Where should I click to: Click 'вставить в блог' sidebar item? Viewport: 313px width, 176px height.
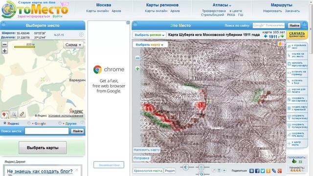pos(297,82)
